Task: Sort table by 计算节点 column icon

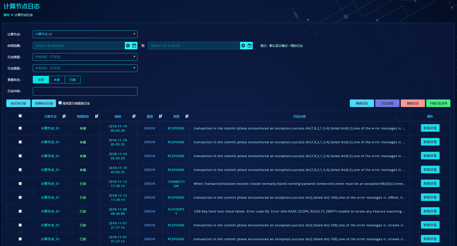Action: (64, 116)
